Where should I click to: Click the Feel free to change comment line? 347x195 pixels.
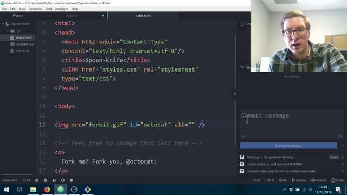point(128,143)
